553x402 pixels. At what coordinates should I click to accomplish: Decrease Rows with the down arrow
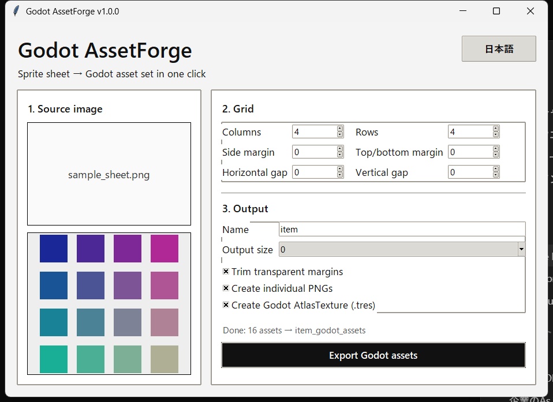tap(496, 134)
